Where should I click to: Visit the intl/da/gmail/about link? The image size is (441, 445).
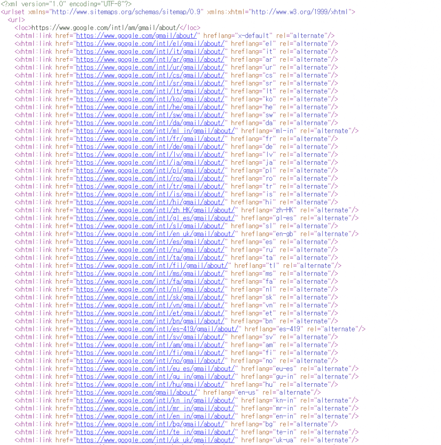click(x=150, y=123)
